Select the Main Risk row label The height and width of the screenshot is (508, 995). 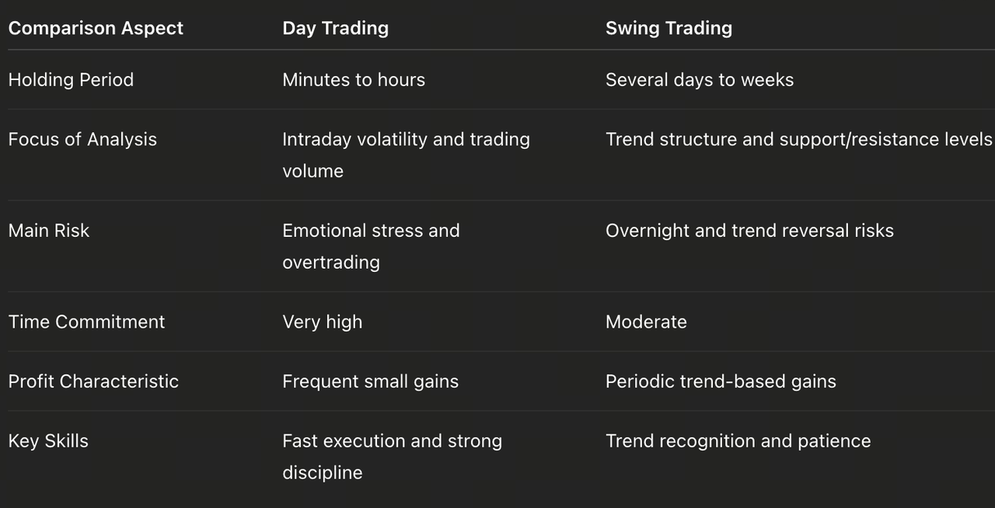[x=49, y=231]
